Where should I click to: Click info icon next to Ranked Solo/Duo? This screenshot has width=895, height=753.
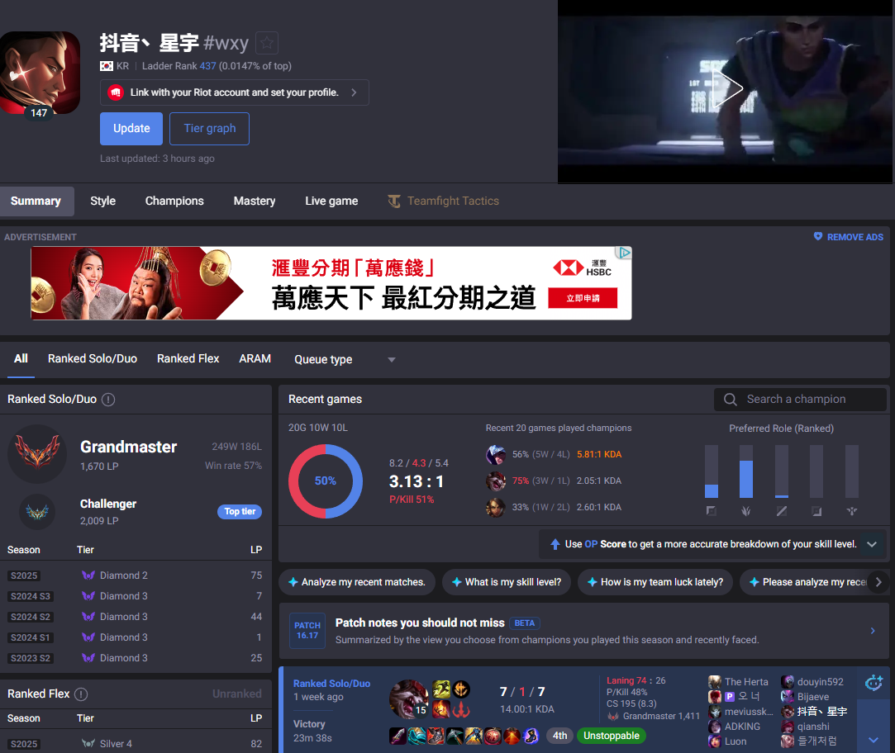(x=108, y=400)
